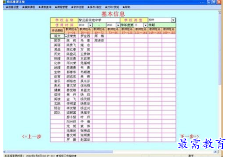
Task: Select the 团队 course cell
Action: click(x=57, y=113)
